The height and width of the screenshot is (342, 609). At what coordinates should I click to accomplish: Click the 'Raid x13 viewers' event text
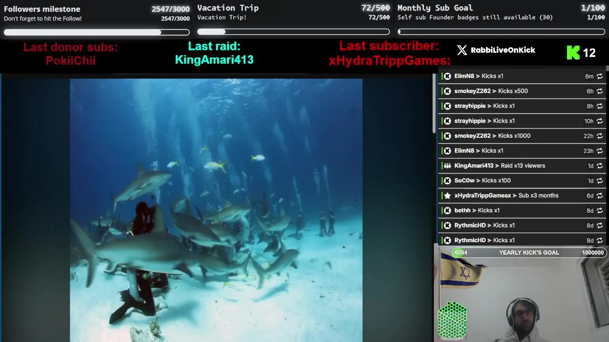coord(523,166)
